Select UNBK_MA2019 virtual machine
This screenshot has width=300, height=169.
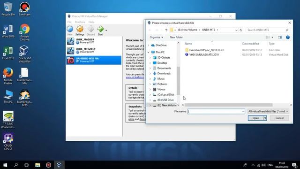(94, 41)
